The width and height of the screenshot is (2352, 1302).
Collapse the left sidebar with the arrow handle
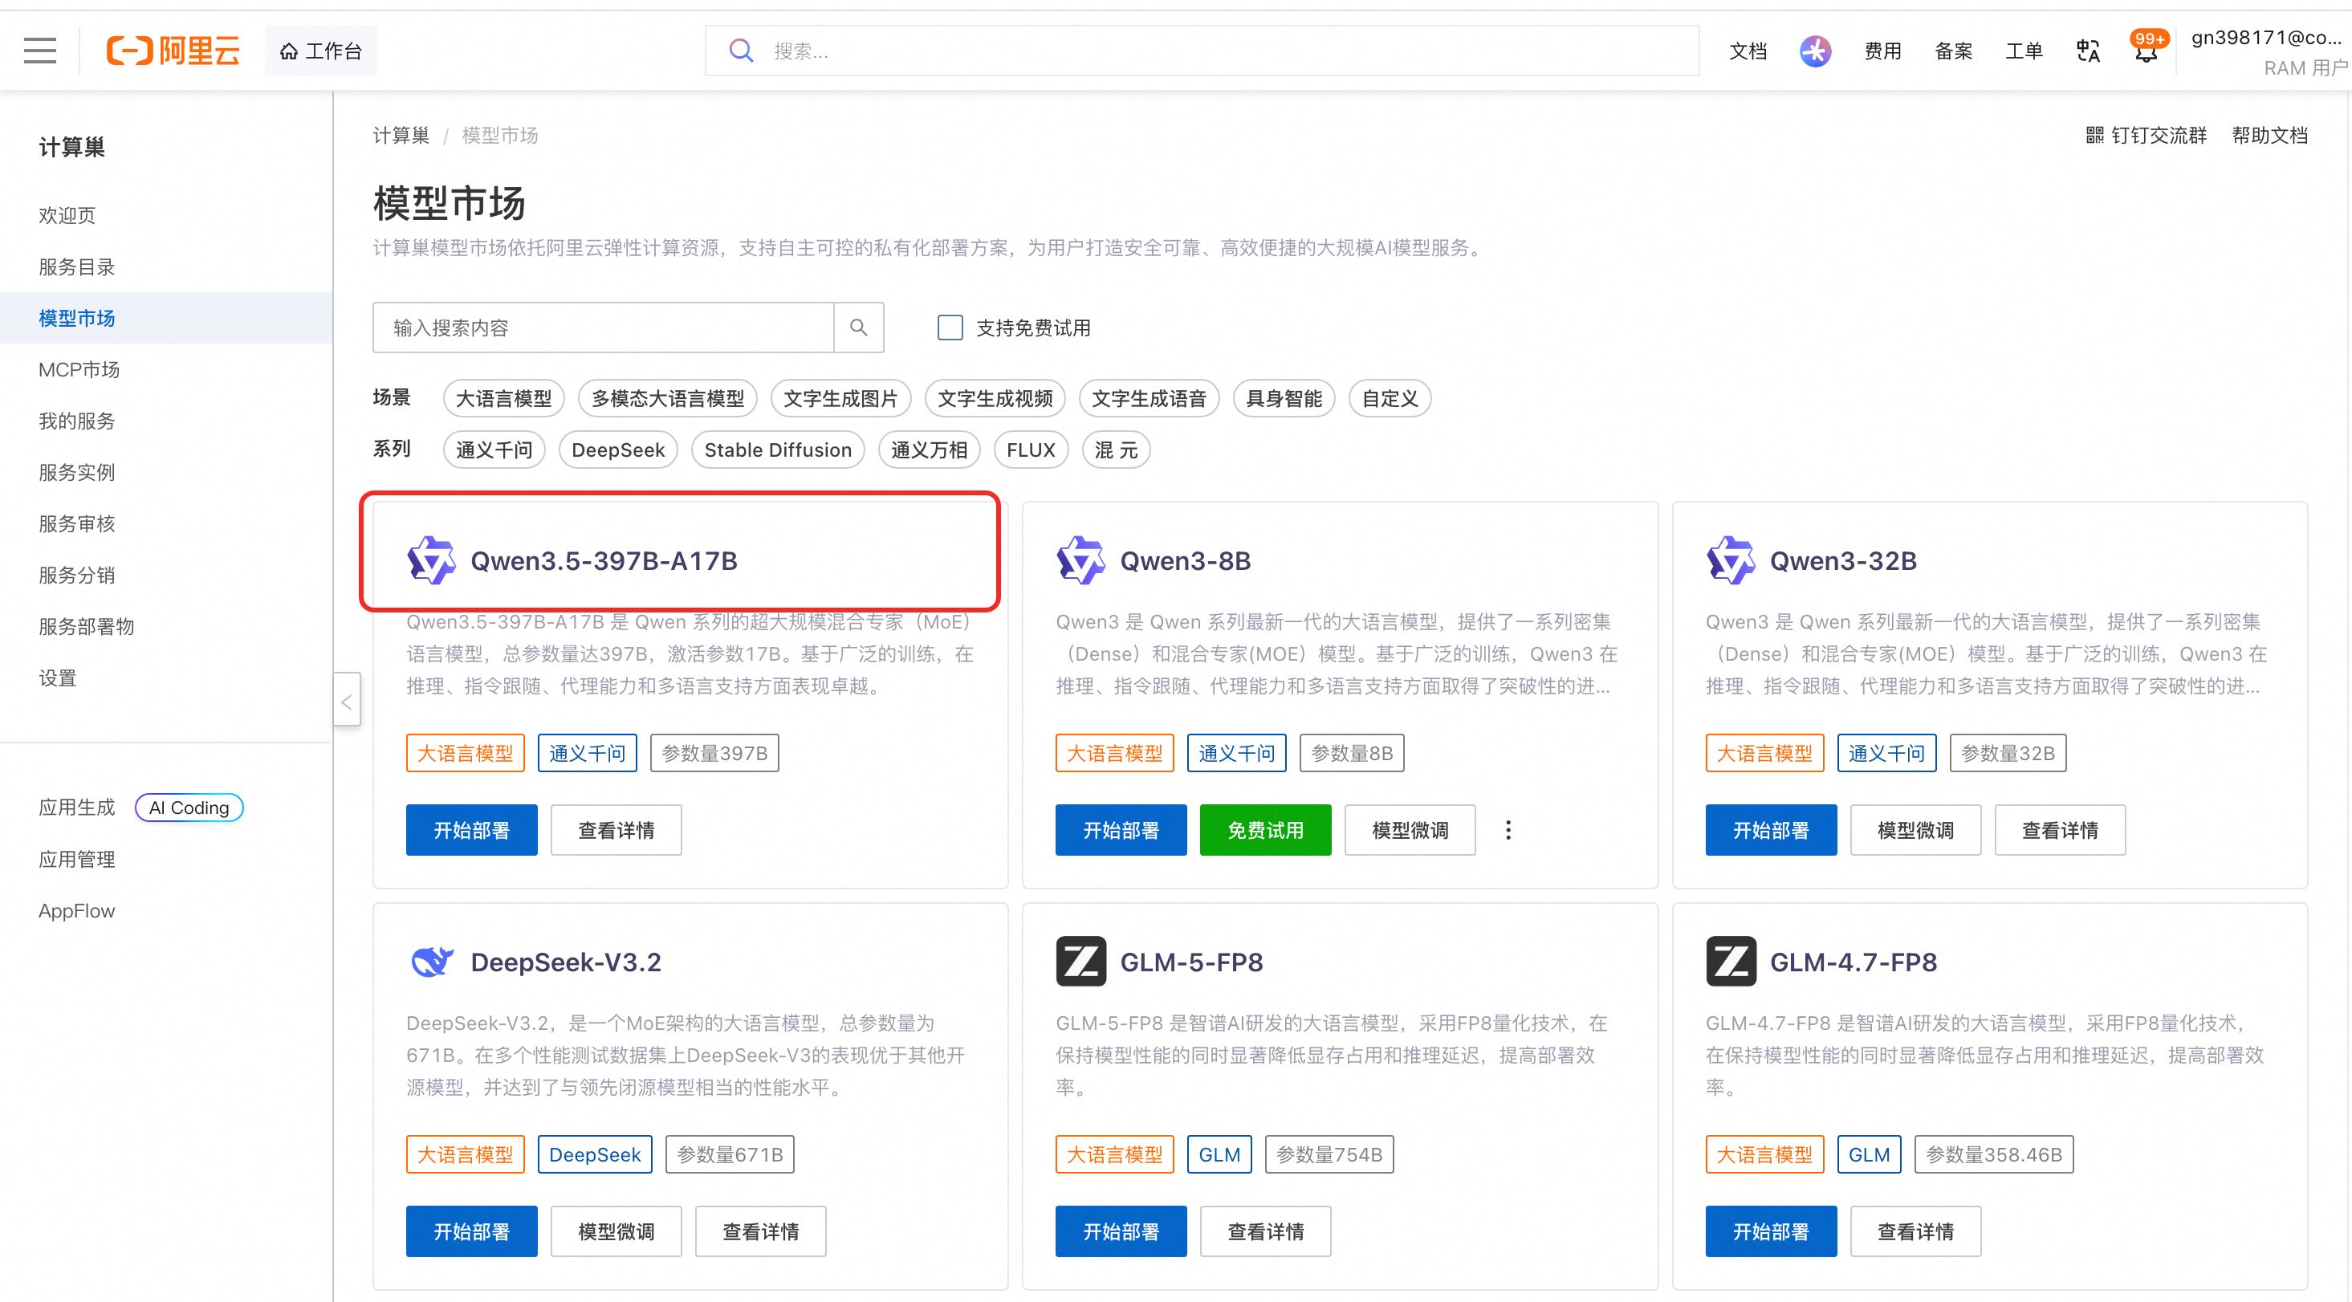point(347,700)
